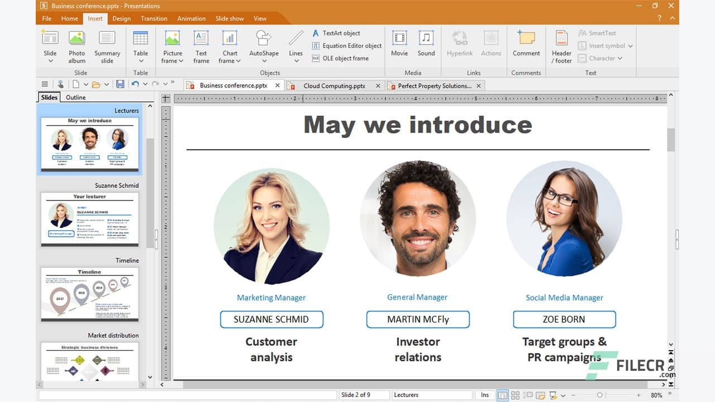Insert a Sound object
Screen dimensions: 715x402
tap(426, 46)
